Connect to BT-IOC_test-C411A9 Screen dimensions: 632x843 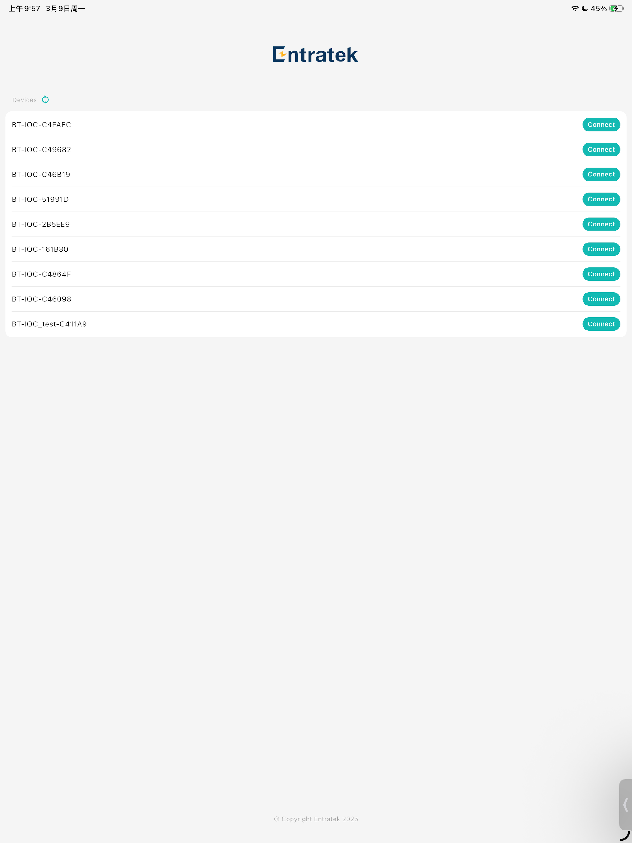[601, 324]
